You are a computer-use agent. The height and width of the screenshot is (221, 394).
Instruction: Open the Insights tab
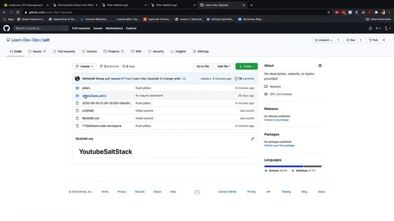[x=178, y=52]
